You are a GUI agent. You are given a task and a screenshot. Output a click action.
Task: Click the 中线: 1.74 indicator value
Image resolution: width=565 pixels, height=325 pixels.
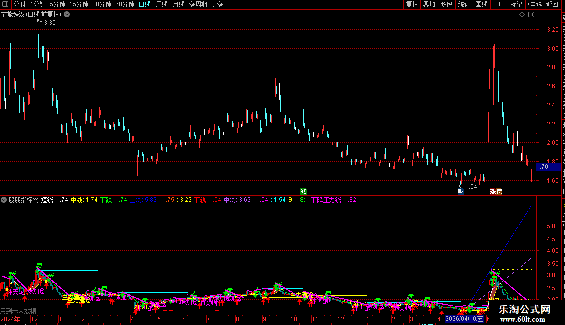click(x=84, y=200)
